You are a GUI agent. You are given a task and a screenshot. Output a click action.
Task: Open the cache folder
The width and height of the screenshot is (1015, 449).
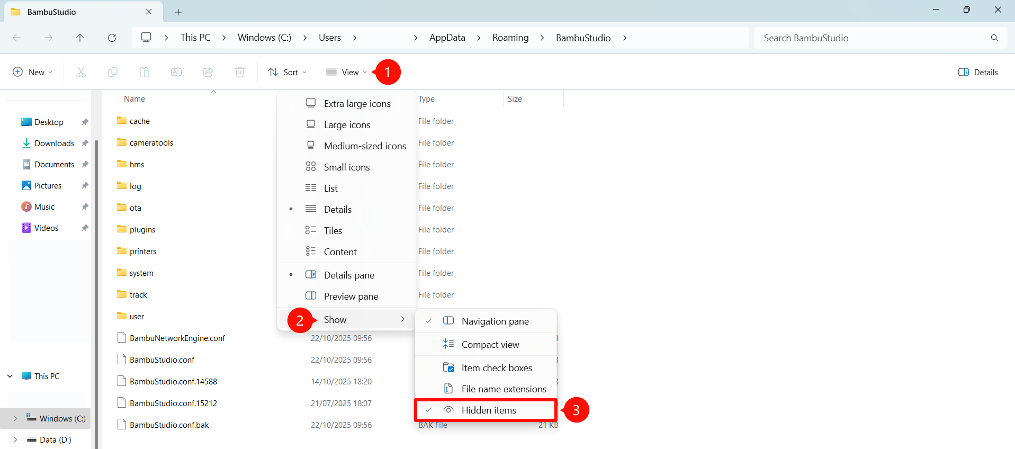140,121
